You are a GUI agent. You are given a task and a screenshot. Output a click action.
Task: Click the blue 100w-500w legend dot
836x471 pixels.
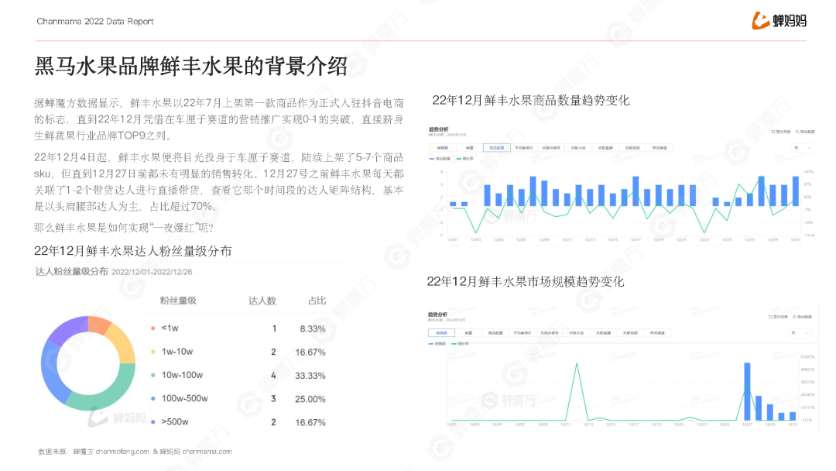pyautogui.click(x=153, y=398)
